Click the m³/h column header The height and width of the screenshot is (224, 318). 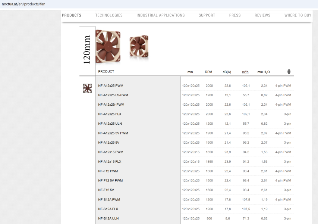245,72
